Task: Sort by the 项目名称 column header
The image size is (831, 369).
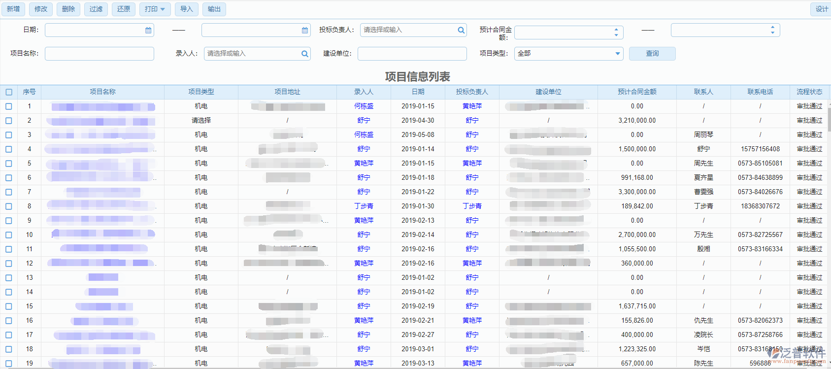Action: pyautogui.click(x=102, y=92)
